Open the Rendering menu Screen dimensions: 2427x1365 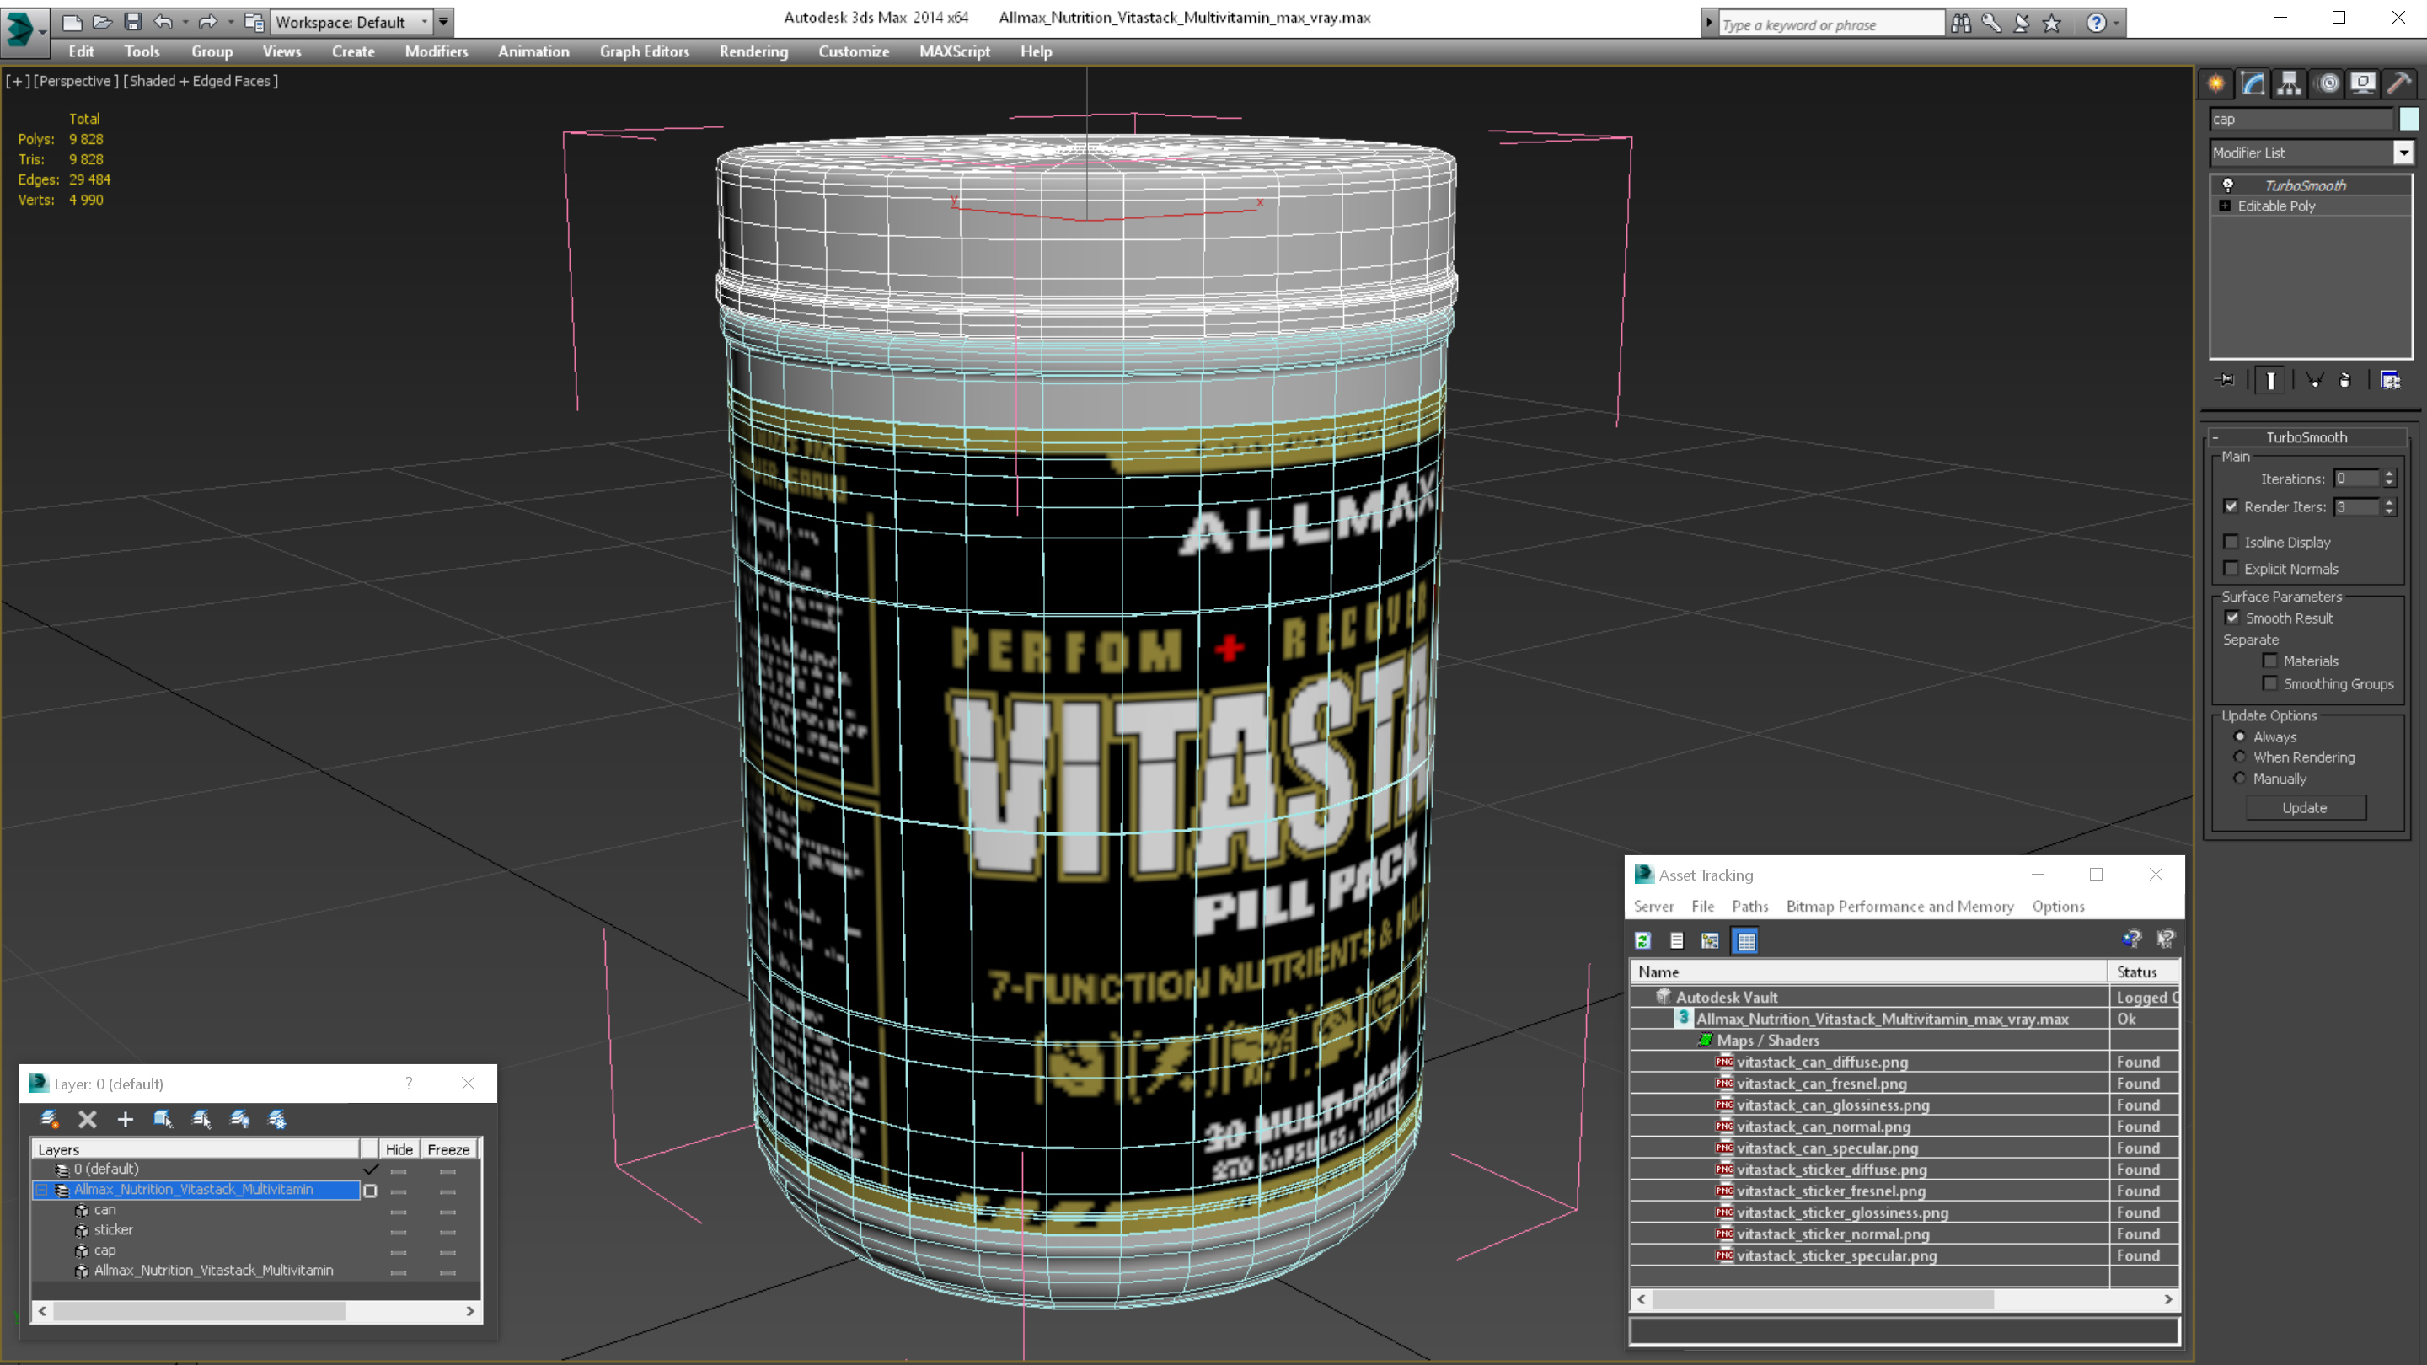[x=753, y=51]
